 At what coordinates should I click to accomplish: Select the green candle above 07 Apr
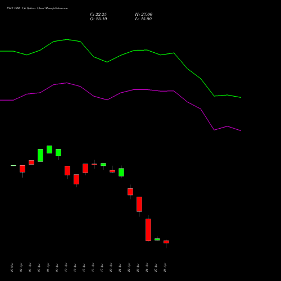[x=40, y=155]
